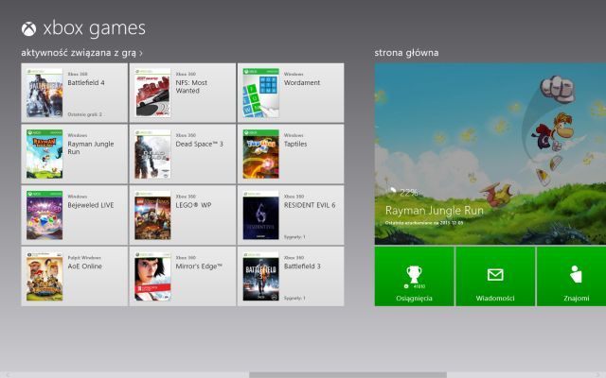606x378 pixels.
Task: Open Wiadomości envelope tile
Action: [494, 276]
